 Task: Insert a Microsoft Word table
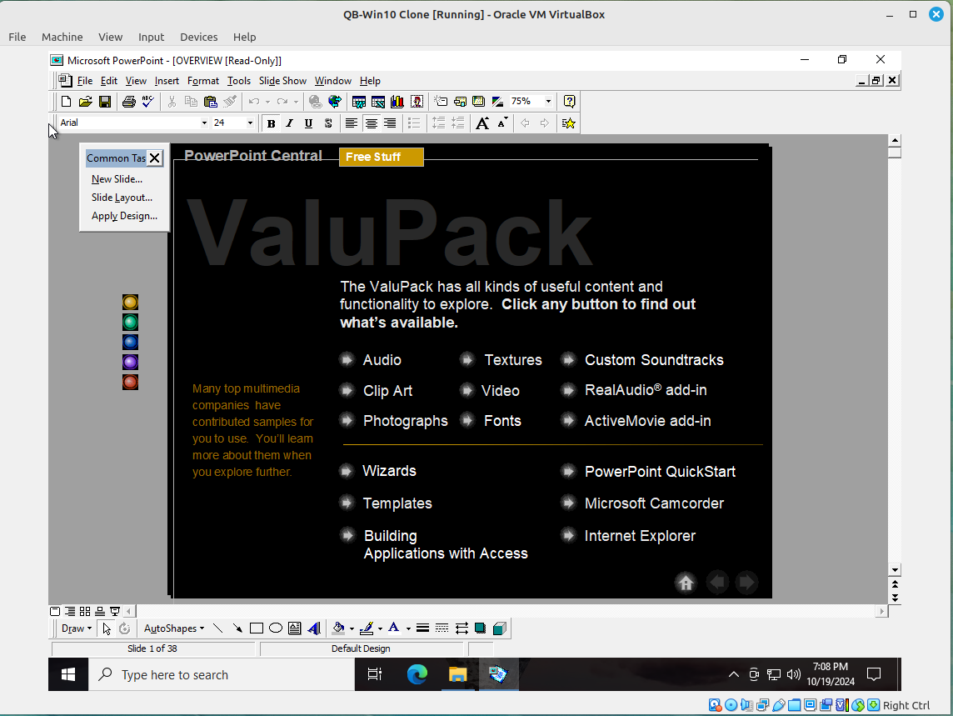tap(358, 102)
